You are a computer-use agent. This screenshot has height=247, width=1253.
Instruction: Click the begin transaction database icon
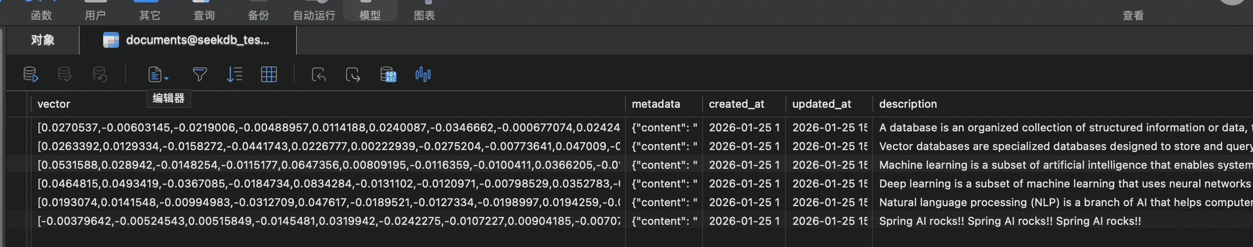31,75
